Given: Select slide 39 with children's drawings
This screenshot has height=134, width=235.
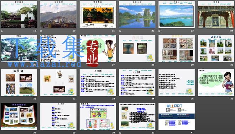Looking at the screenshot, I should pyautogui.click(x=98, y=116).
